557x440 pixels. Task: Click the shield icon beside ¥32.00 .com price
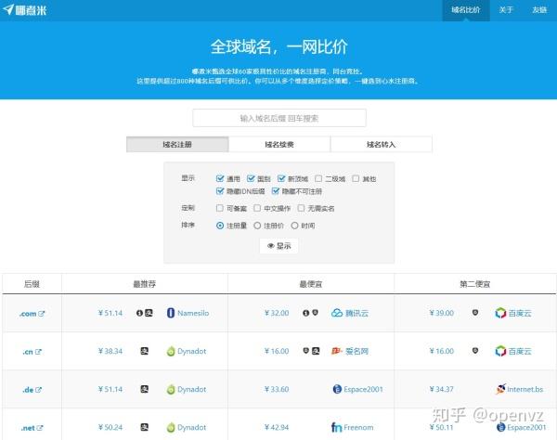coord(315,313)
